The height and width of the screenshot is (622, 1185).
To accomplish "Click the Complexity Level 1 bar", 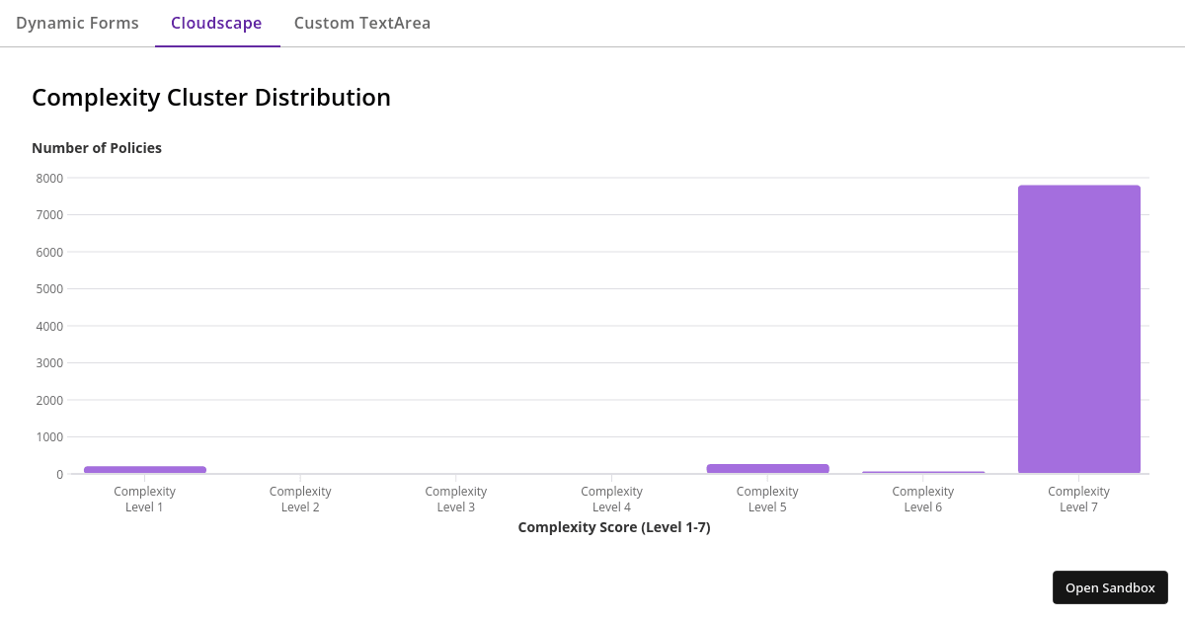I will pyautogui.click(x=144, y=469).
